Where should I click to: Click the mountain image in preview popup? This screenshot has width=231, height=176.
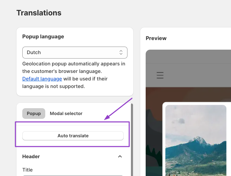click(x=196, y=140)
